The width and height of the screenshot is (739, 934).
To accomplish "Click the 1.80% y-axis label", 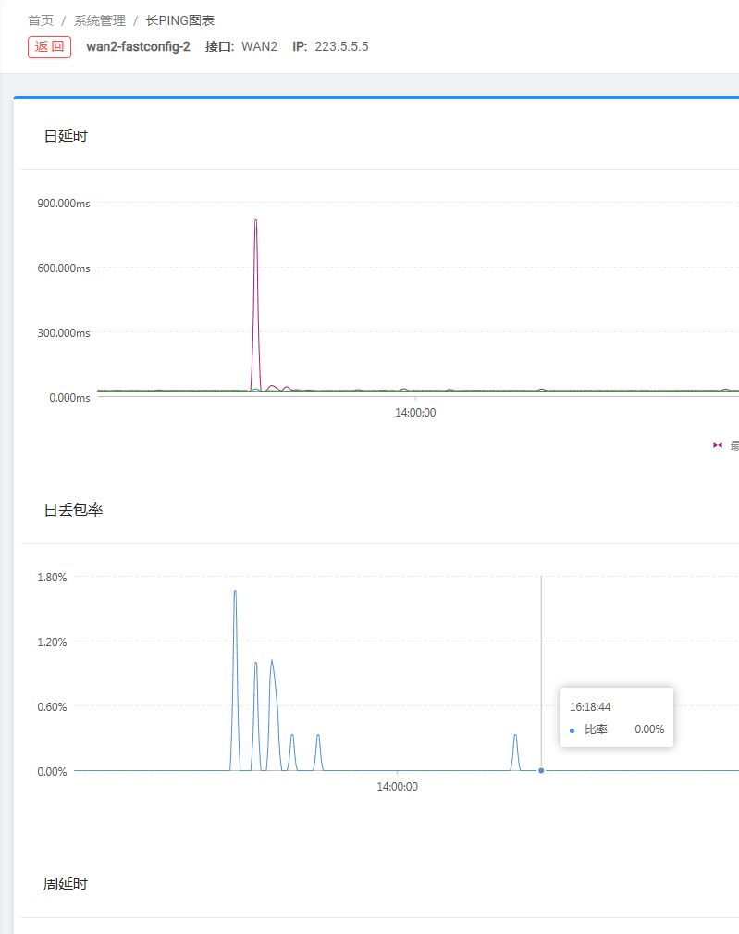I will [x=52, y=577].
